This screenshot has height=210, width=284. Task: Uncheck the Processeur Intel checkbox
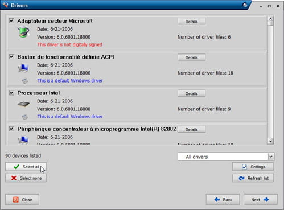click(x=11, y=93)
